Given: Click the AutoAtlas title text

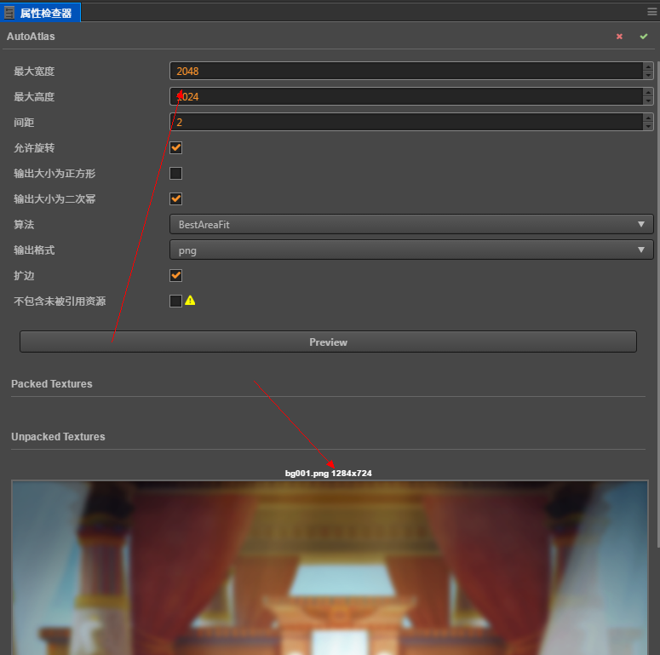Looking at the screenshot, I should click(31, 37).
